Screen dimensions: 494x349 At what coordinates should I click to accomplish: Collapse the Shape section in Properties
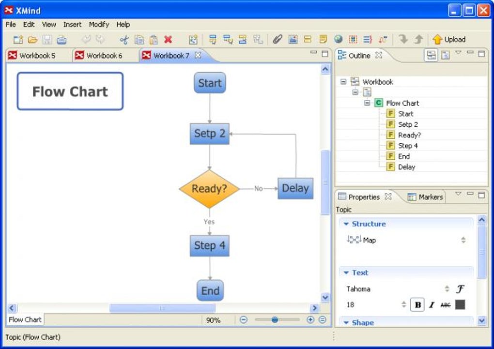(x=346, y=322)
